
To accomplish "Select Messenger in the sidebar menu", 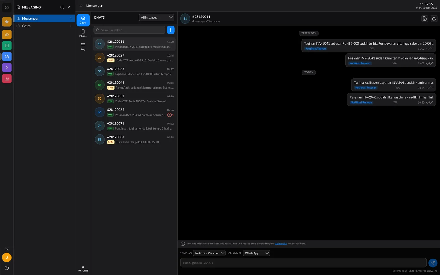I will coord(45,18).
